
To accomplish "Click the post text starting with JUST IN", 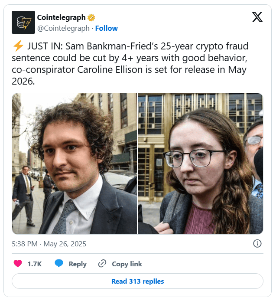I will 130,64.
